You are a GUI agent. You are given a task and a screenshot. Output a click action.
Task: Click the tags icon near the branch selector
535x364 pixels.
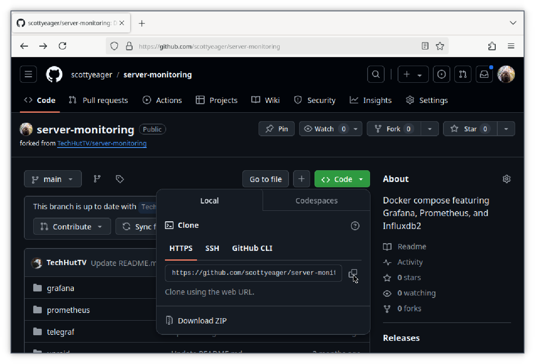click(120, 178)
